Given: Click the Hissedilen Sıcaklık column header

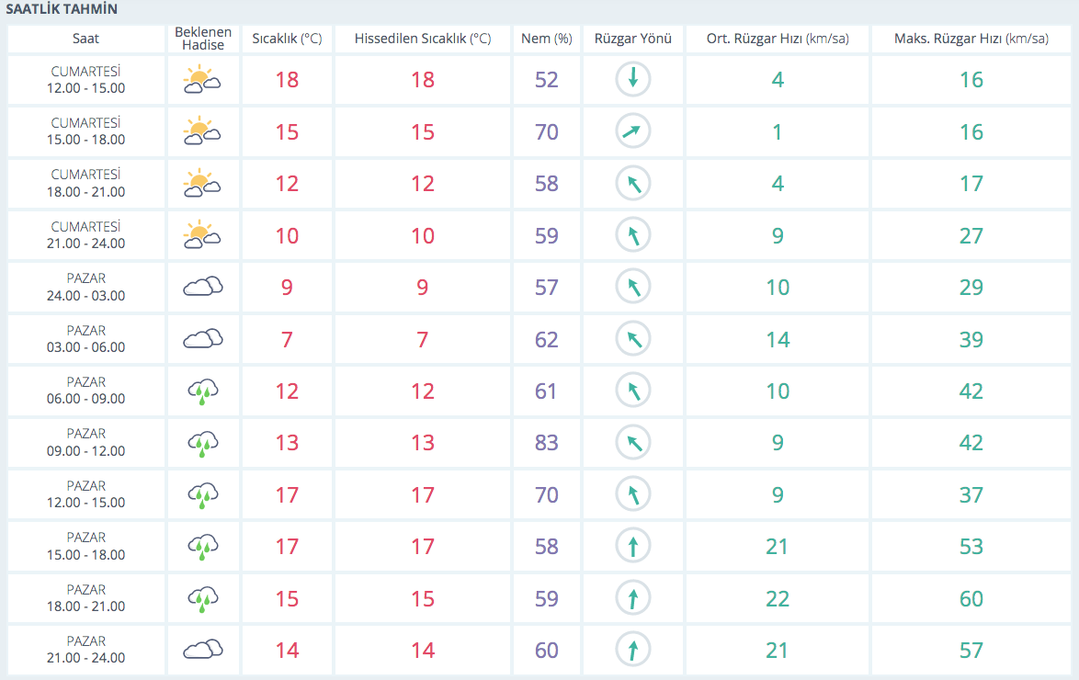Looking at the screenshot, I should point(422,39).
